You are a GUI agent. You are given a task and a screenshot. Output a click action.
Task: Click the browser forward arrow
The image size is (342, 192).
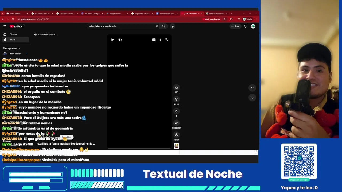tap(8, 19)
